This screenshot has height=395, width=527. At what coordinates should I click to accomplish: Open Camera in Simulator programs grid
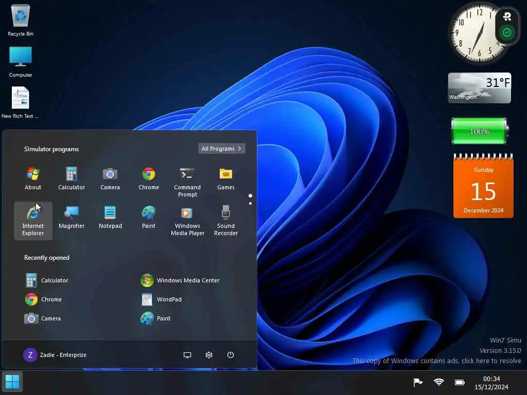pyautogui.click(x=110, y=179)
